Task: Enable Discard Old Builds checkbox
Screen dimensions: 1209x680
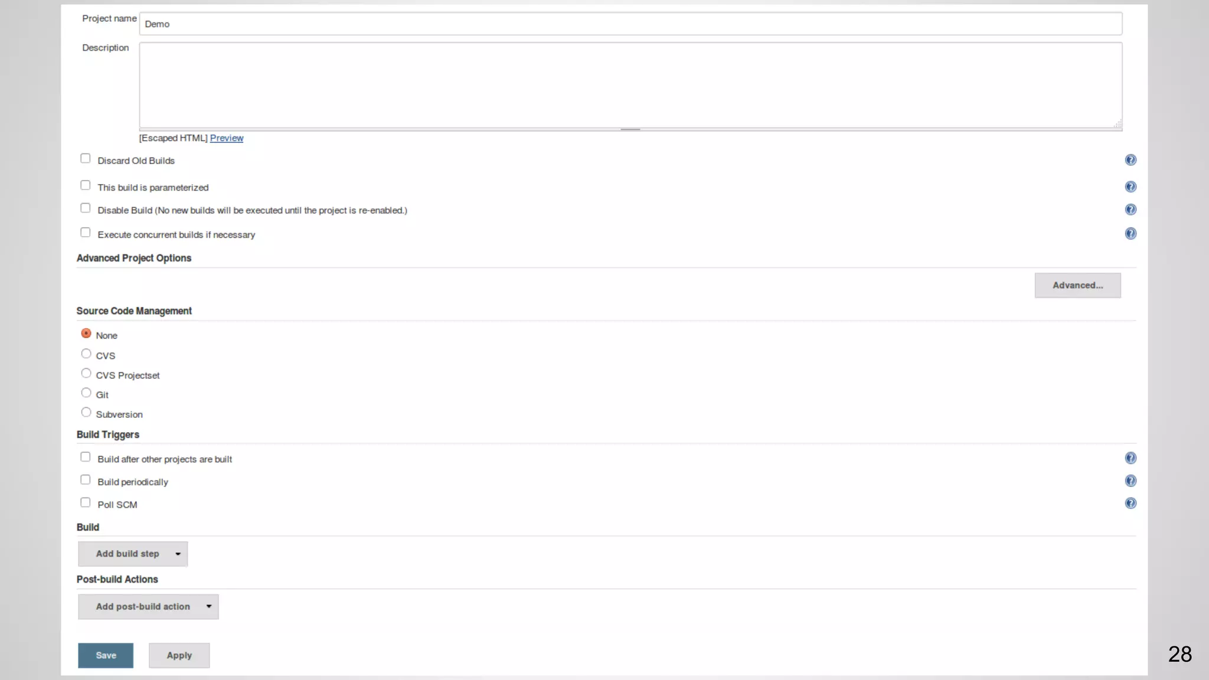Action: click(86, 159)
